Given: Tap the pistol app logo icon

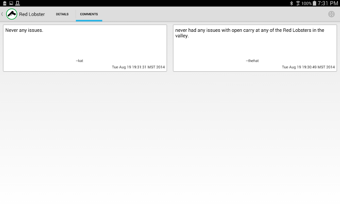Looking at the screenshot, I should point(11,14).
